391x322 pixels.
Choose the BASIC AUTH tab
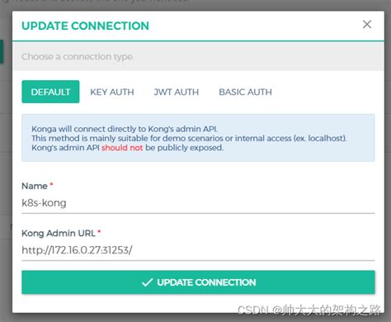coord(245,92)
